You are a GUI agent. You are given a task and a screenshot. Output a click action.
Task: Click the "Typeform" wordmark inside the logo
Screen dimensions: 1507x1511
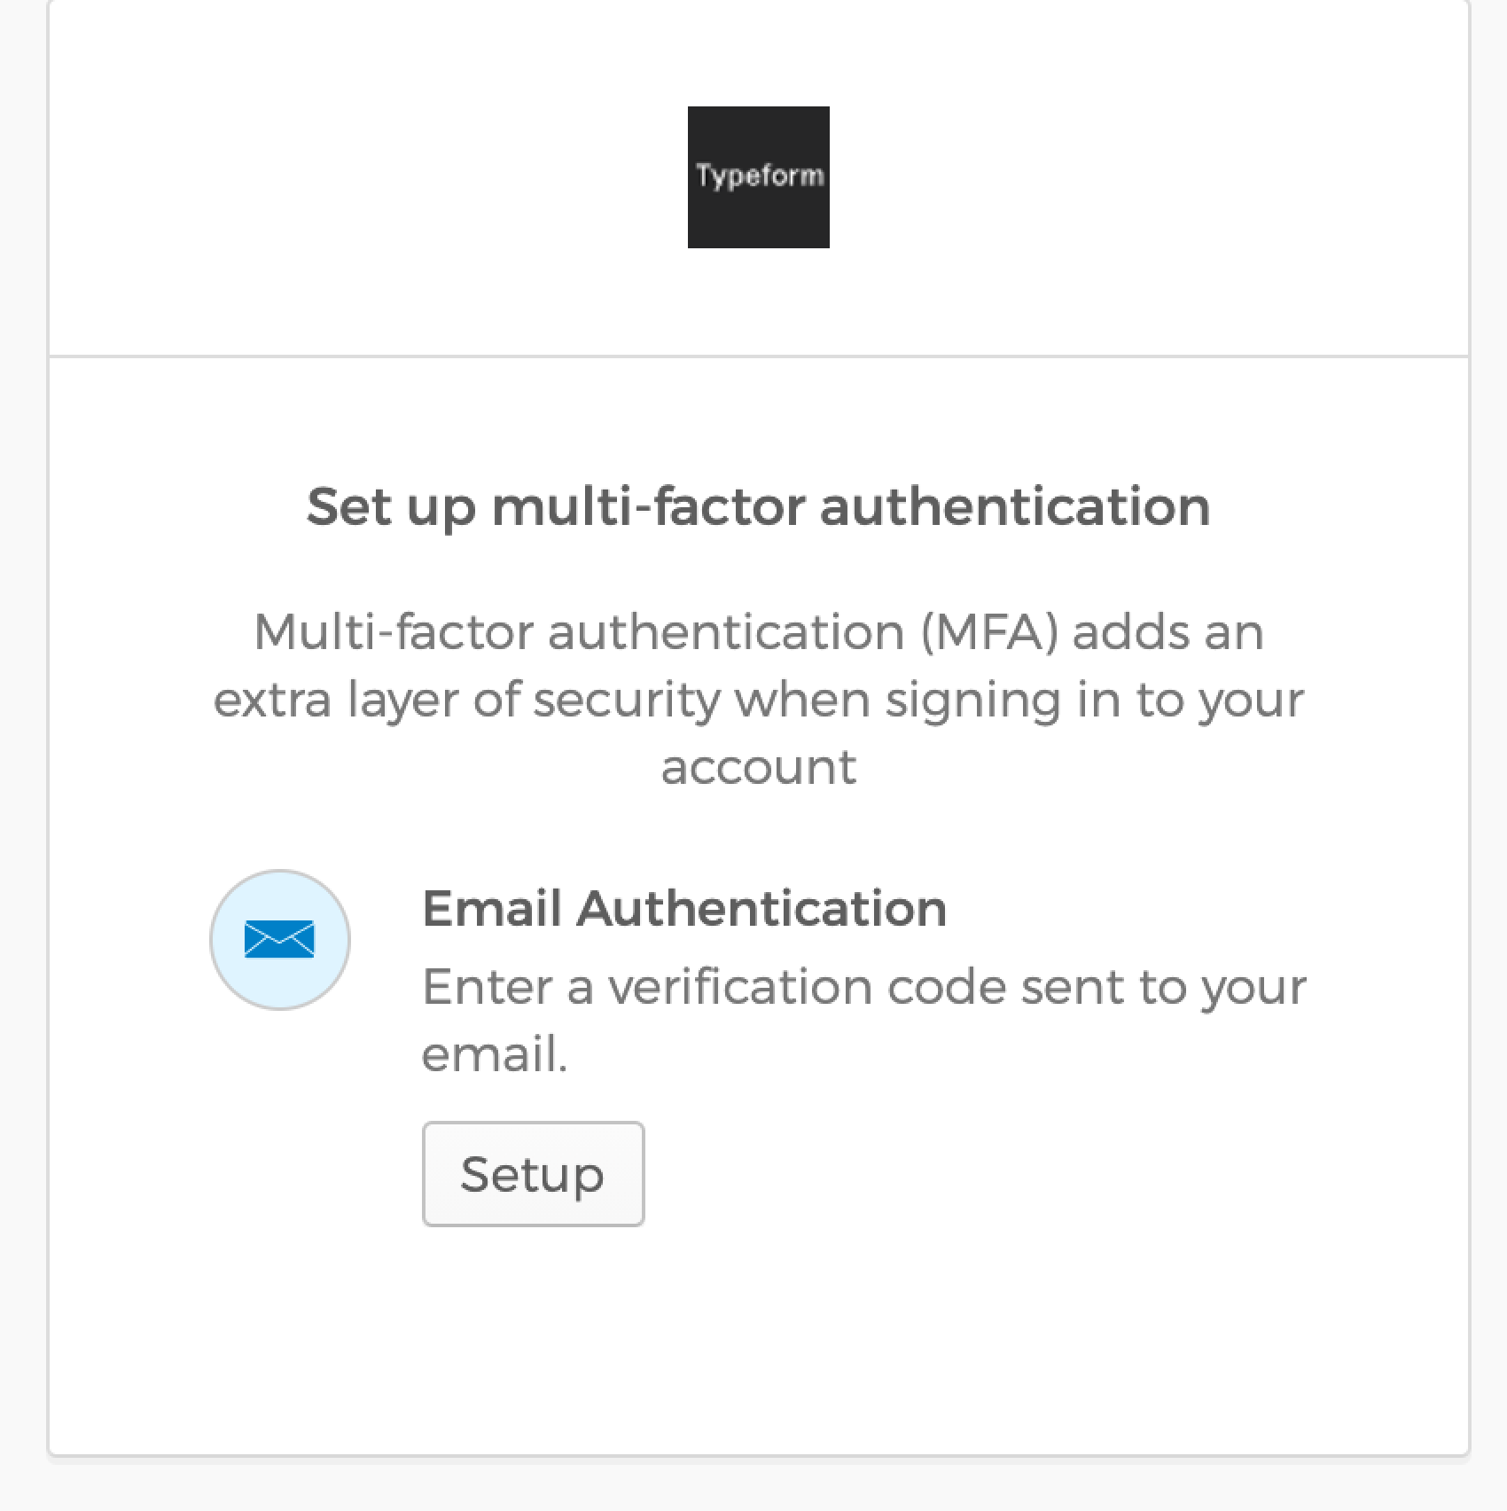point(760,176)
